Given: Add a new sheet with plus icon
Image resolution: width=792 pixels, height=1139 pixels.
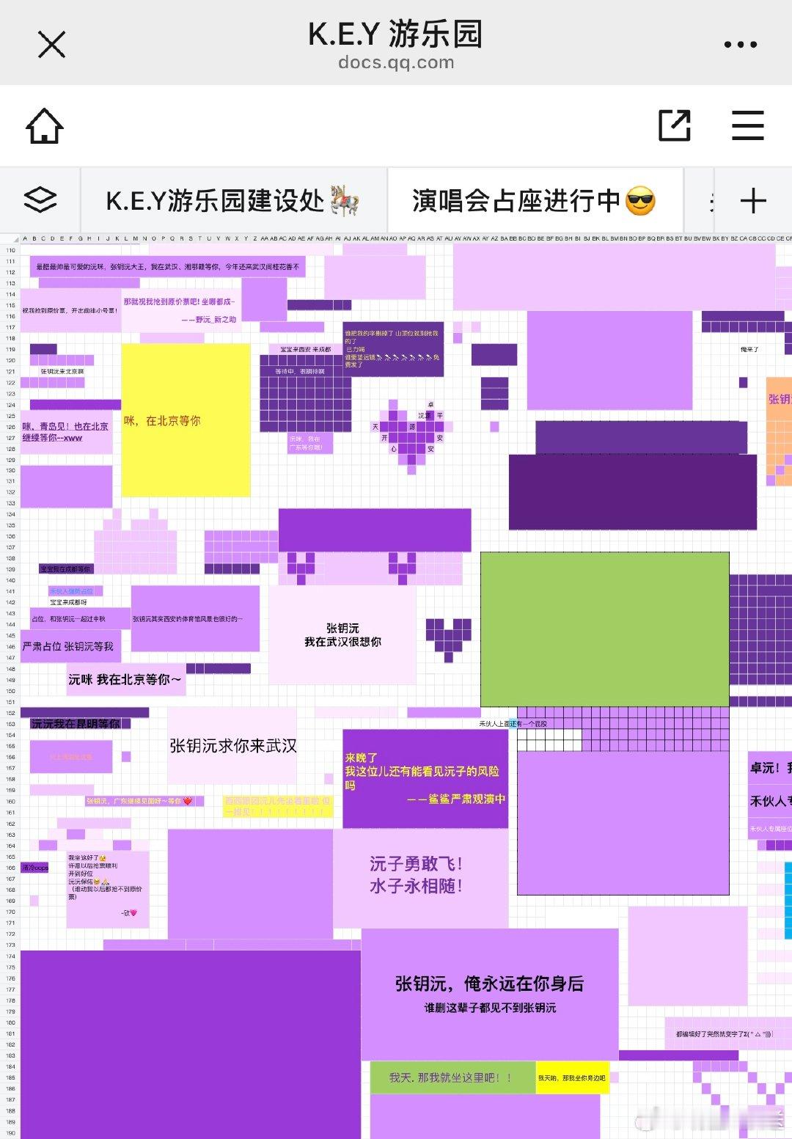Looking at the screenshot, I should click(x=753, y=200).
